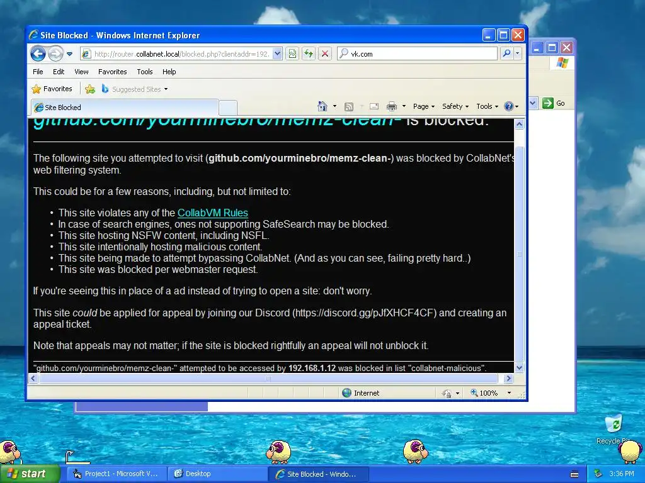Open the search provider dropdown arrow
Viewport: 645px width, 483px height.
(518, 53)
